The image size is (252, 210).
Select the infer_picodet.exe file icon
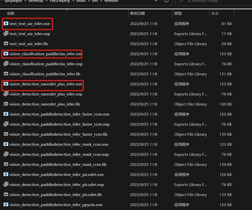point(6,174)
